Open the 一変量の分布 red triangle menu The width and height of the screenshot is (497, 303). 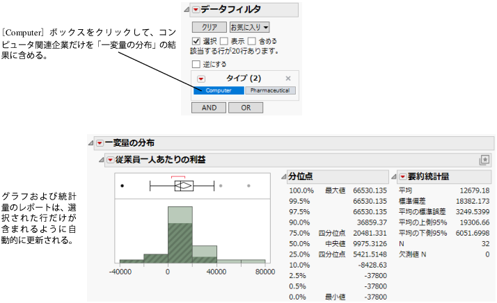pyautogui.click(x=100, y=143)
